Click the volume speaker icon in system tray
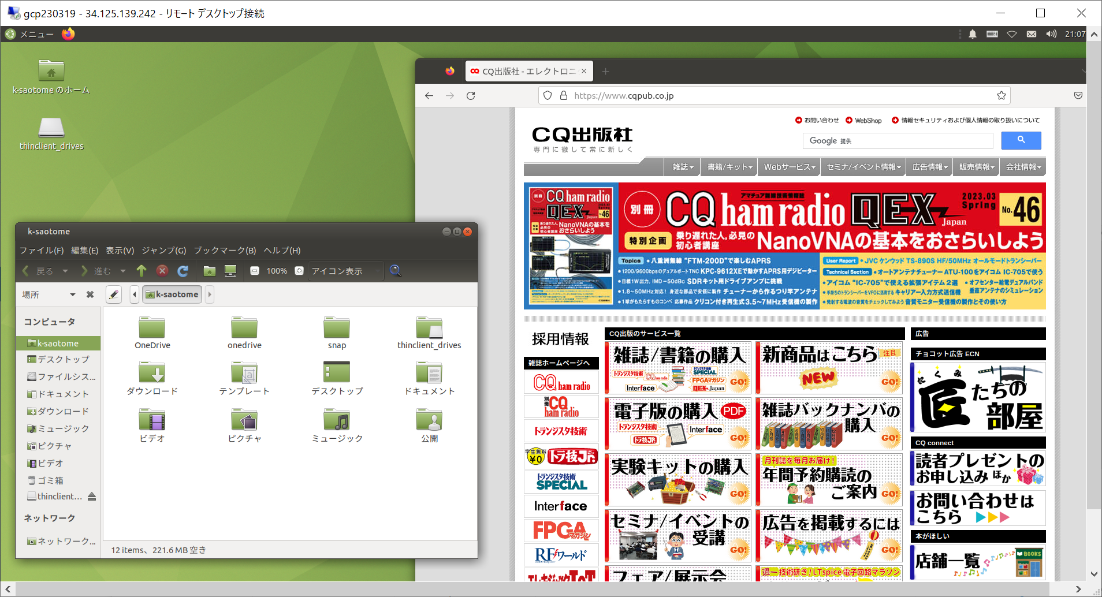The height and width of the screenshot is (597, 1102). point(1051,34)
